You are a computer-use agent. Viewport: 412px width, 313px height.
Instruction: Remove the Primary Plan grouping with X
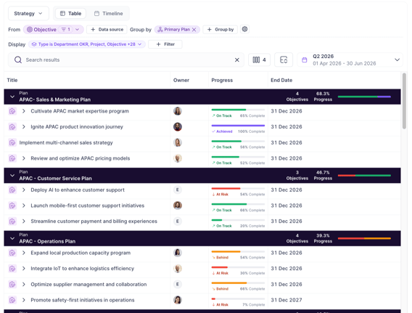[x=194, y=30]
